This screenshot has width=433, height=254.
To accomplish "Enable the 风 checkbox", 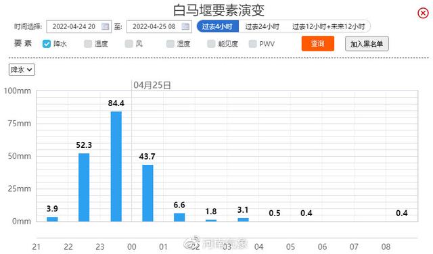I will click(129, 44).
